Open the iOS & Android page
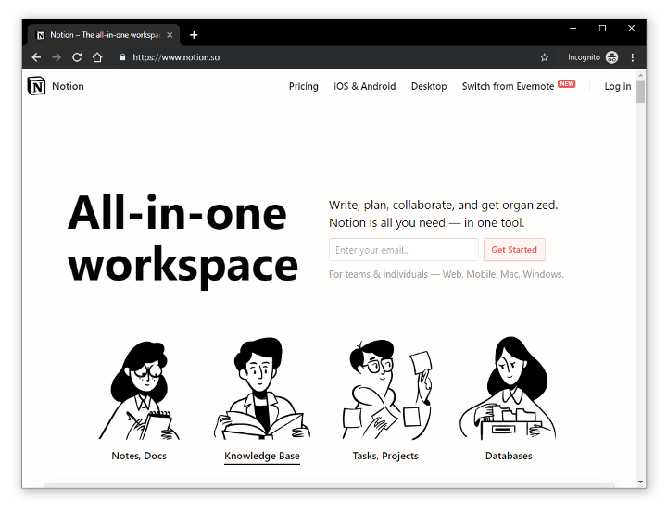The image size is (667, 513). click(x=365, y=86)
